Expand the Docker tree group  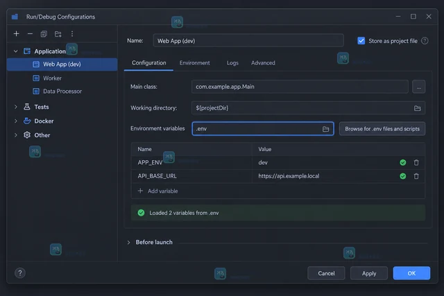15,121
